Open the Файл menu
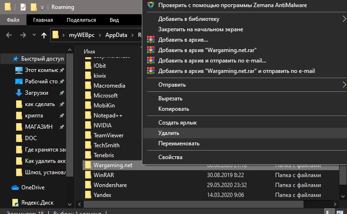Screen dimensions: 347x214 (13, 20)
